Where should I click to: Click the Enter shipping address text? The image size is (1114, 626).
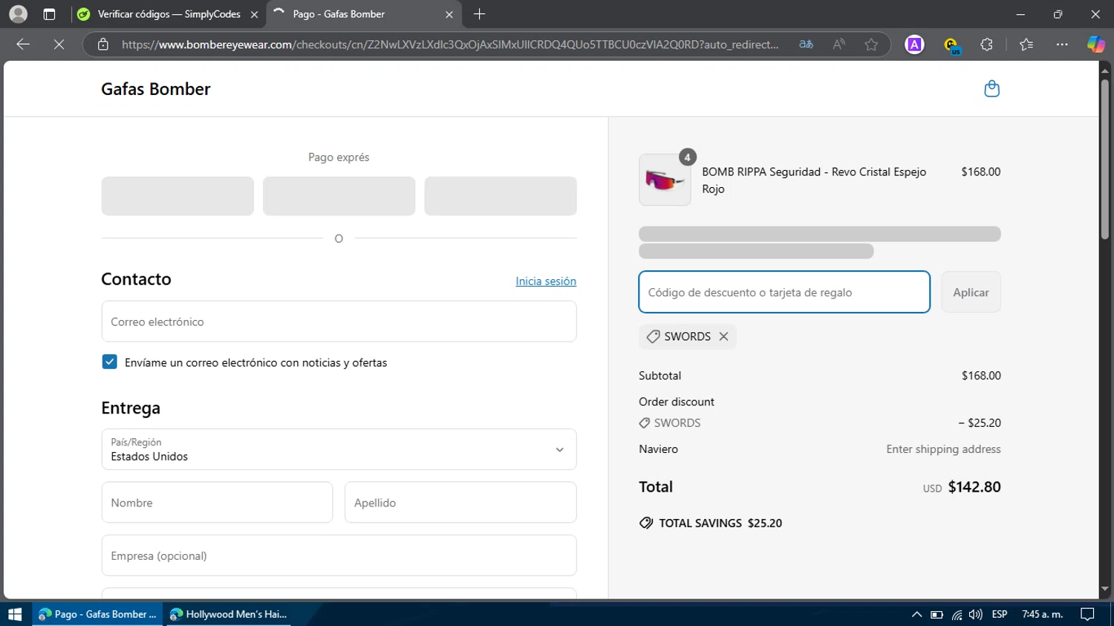click(943, 449)
